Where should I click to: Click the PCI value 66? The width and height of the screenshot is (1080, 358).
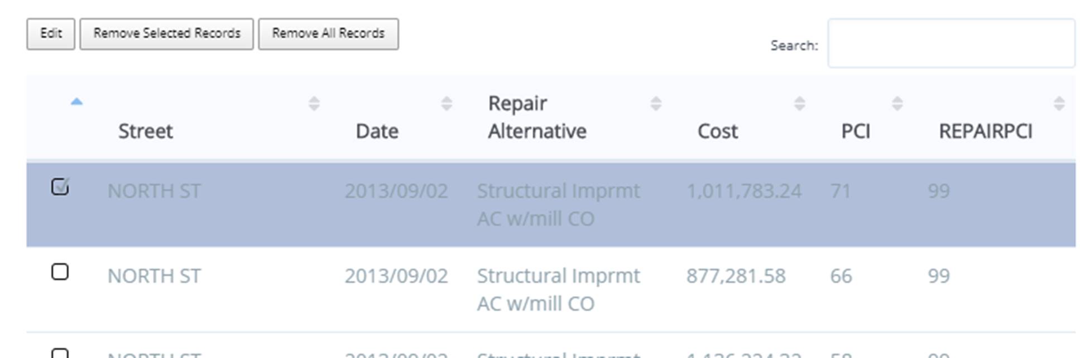(841, 276)
